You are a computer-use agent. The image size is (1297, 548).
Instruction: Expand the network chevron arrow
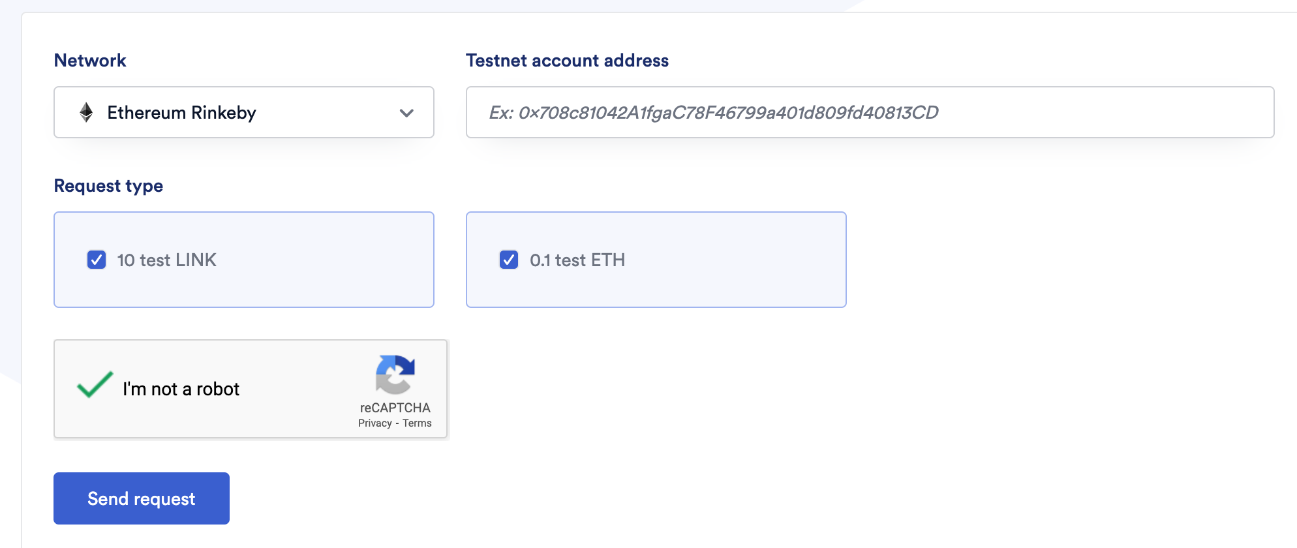click(406, 113)
